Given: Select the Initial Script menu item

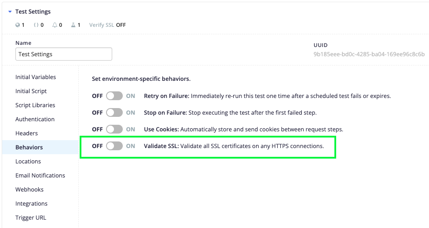Looking at the screenshot, I should coord(31,91).
